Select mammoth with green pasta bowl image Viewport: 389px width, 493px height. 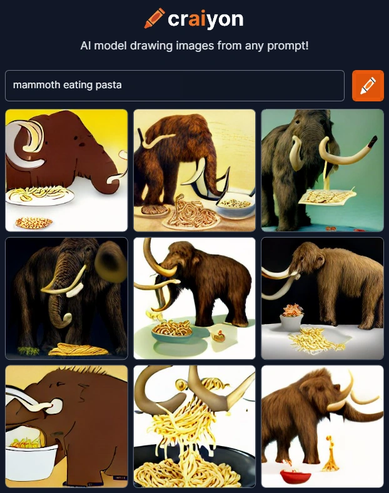coord(194,298)
